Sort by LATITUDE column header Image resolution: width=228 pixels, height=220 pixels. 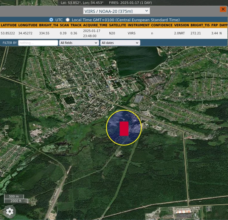pos(9,25)
